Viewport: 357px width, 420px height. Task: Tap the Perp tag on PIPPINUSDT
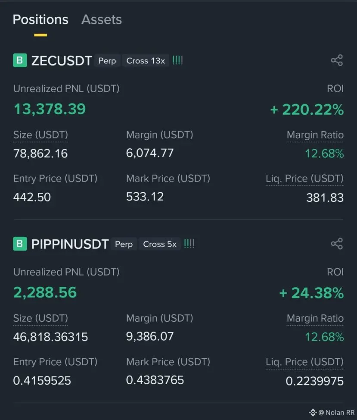point(124,244)
